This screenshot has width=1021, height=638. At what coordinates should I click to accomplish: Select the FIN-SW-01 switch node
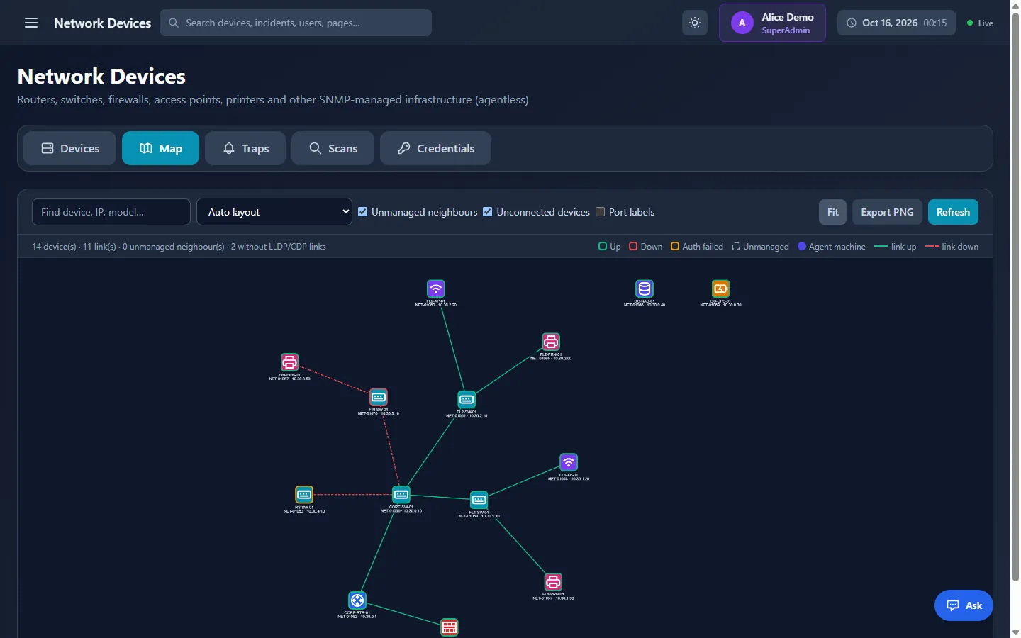click(379, 398)
